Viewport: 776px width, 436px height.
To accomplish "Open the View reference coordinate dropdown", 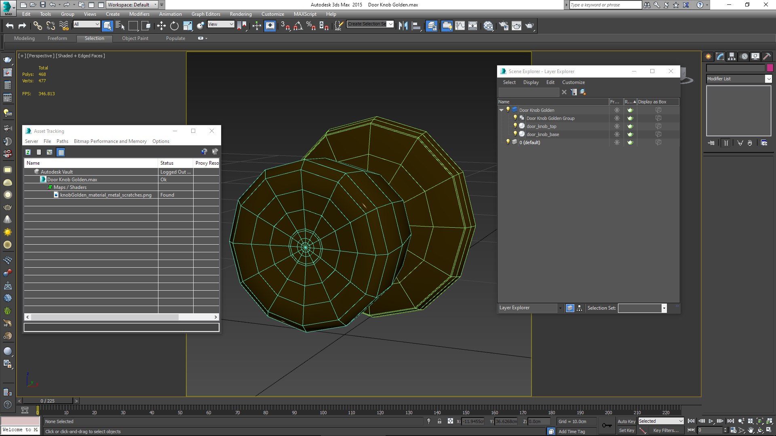I will click(221, 24).
